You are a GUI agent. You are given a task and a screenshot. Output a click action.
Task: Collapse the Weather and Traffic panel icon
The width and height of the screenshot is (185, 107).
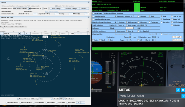(x=88, y=17)
